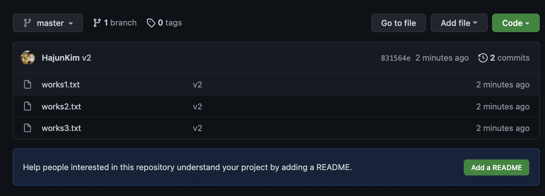Image resolution: width=545 pixels, height=196 pixels.
Task: Open the HajunKim user avatar
Action: click(x=28, y=58)
